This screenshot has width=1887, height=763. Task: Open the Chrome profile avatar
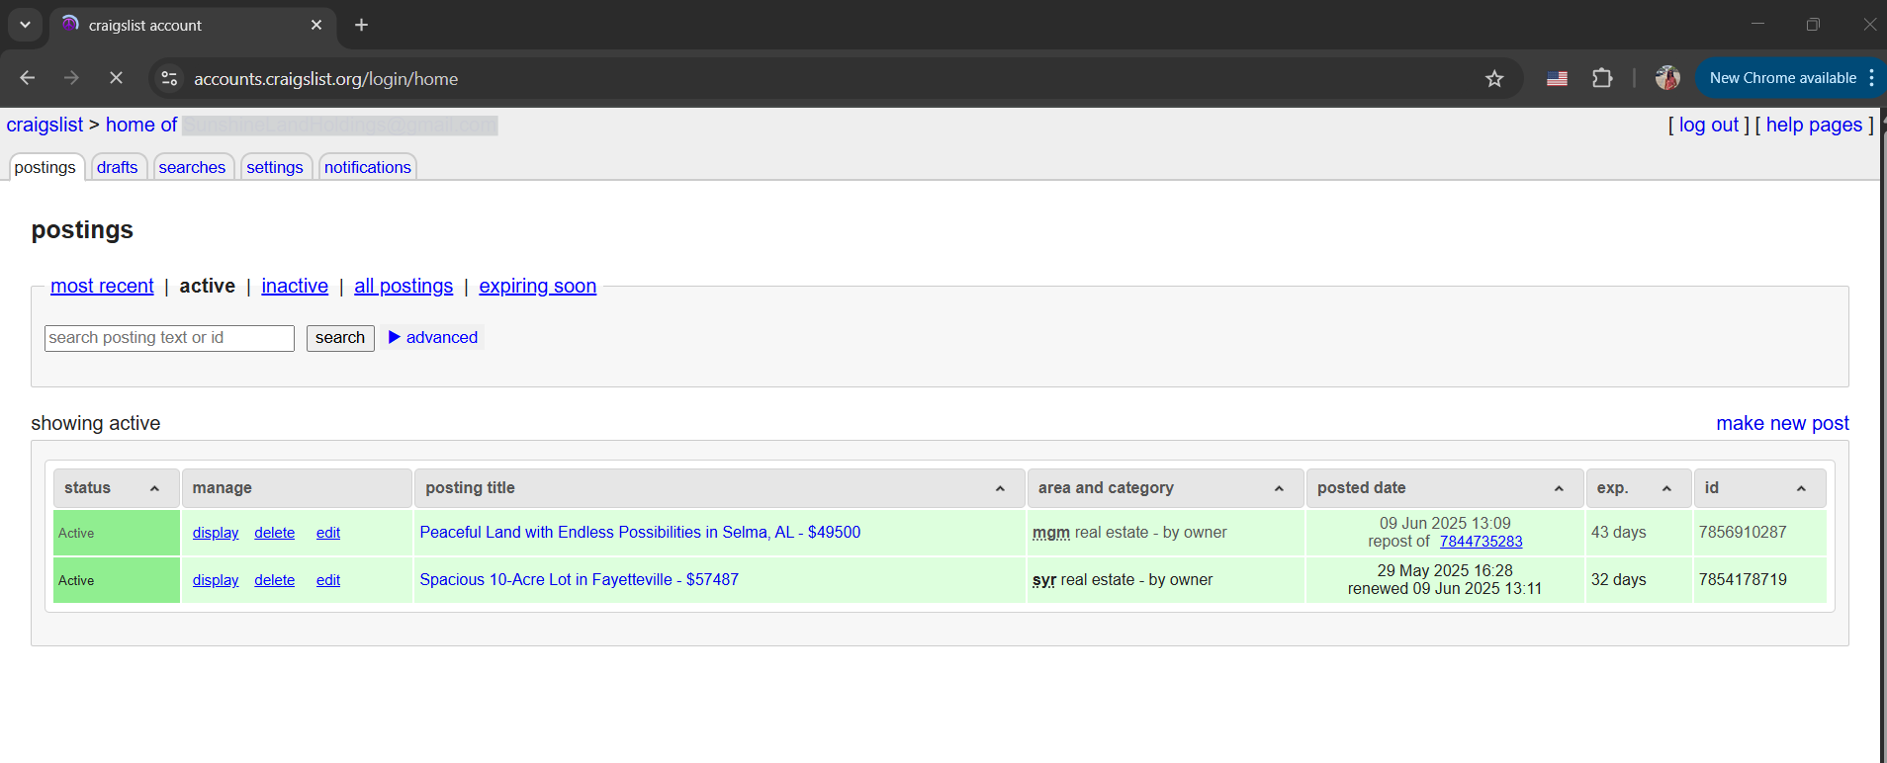click(1667, 78)
